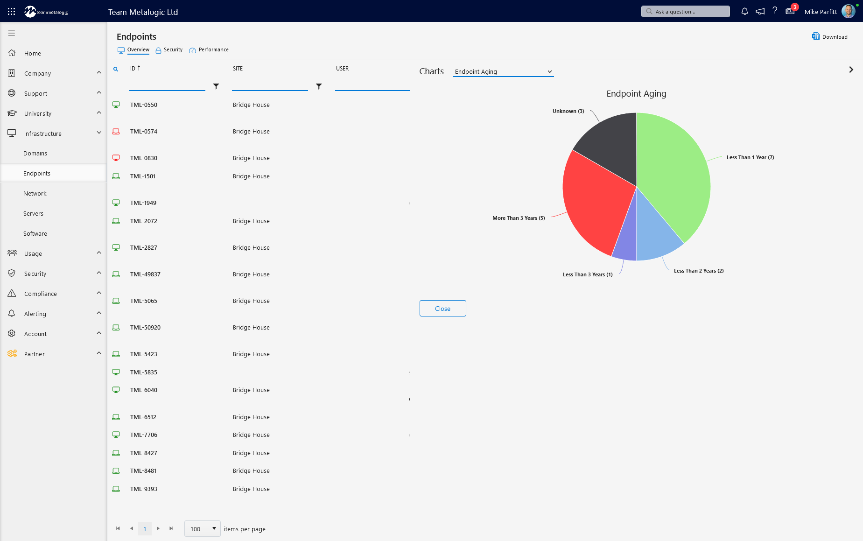863x541 pixels.
Task: Click the search magnifier in grid header
Action: [116, 69]
